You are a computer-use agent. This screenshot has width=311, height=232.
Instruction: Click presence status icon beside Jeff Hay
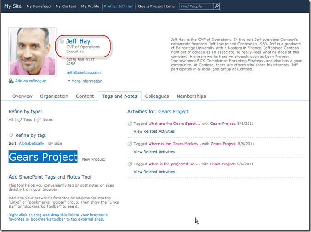(62, 41)
